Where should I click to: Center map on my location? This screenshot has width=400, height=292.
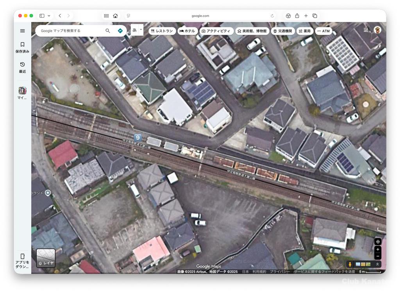[378, 242]
